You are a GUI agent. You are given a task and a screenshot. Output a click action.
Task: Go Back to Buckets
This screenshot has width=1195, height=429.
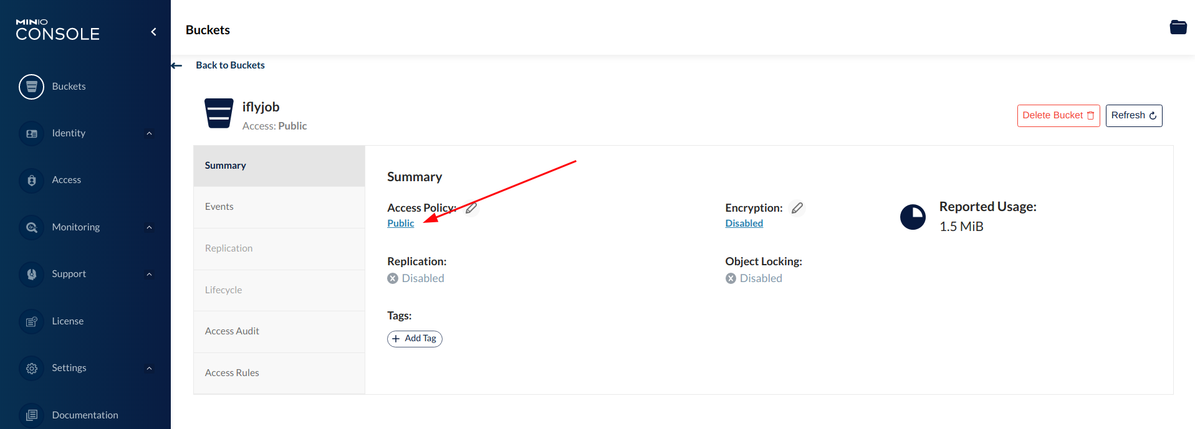[229, 65]
